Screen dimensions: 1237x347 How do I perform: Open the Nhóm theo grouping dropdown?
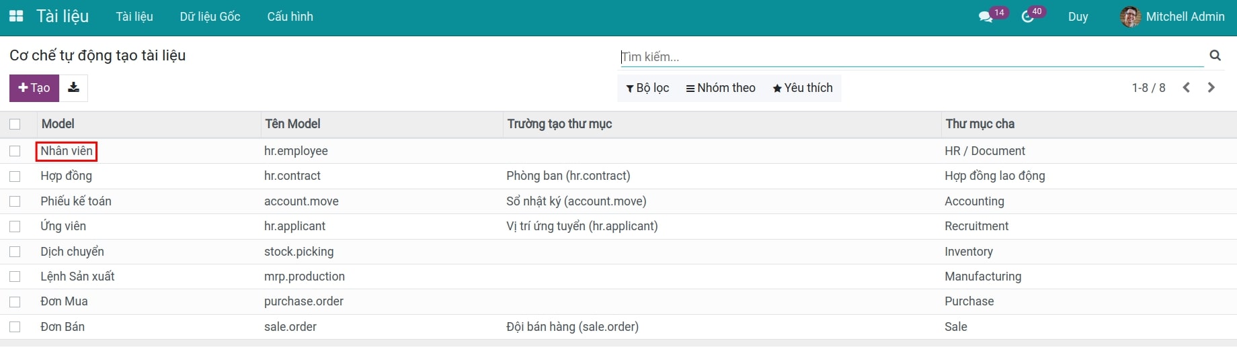click(720, 88)
